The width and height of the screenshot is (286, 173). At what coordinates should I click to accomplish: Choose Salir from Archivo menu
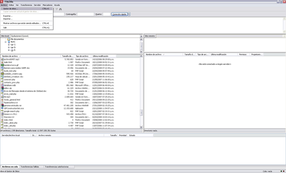[x=26, y=28]
